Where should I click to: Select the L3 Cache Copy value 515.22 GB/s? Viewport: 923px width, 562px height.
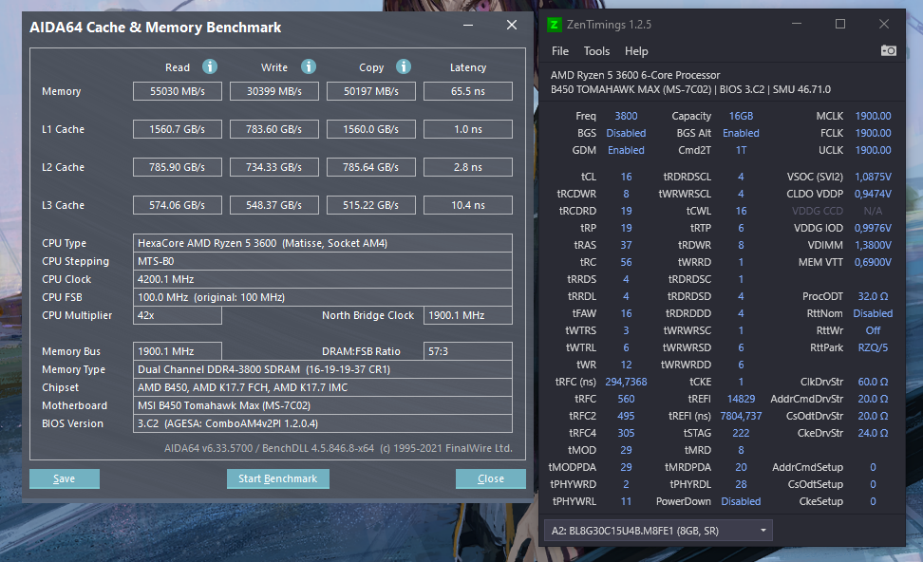(371, 205)
